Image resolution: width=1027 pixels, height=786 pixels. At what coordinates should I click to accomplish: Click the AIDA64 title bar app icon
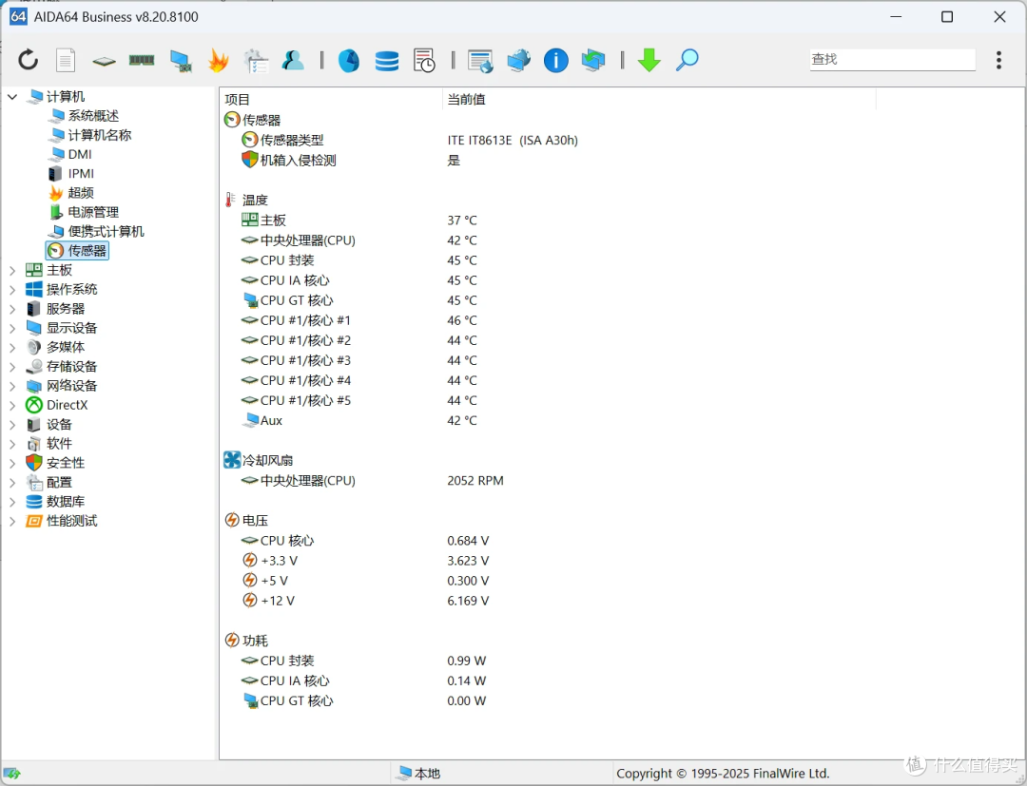18,17
